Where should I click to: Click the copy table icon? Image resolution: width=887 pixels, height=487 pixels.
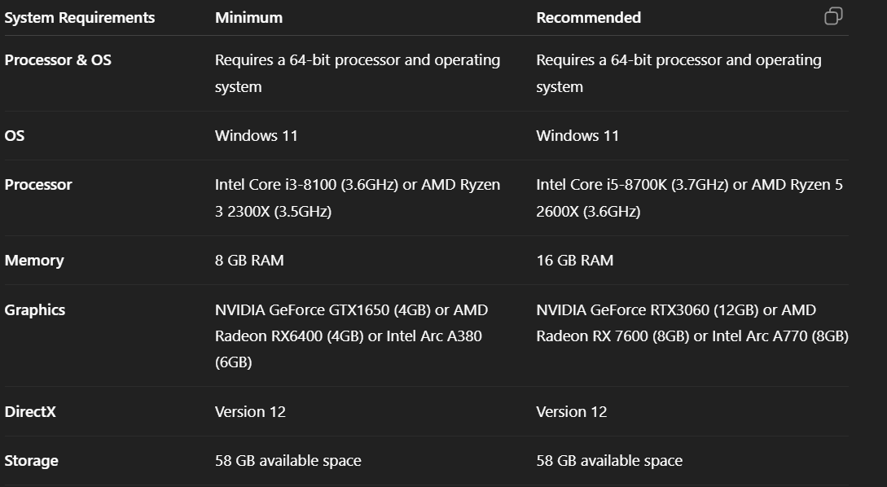pos(833,16)
